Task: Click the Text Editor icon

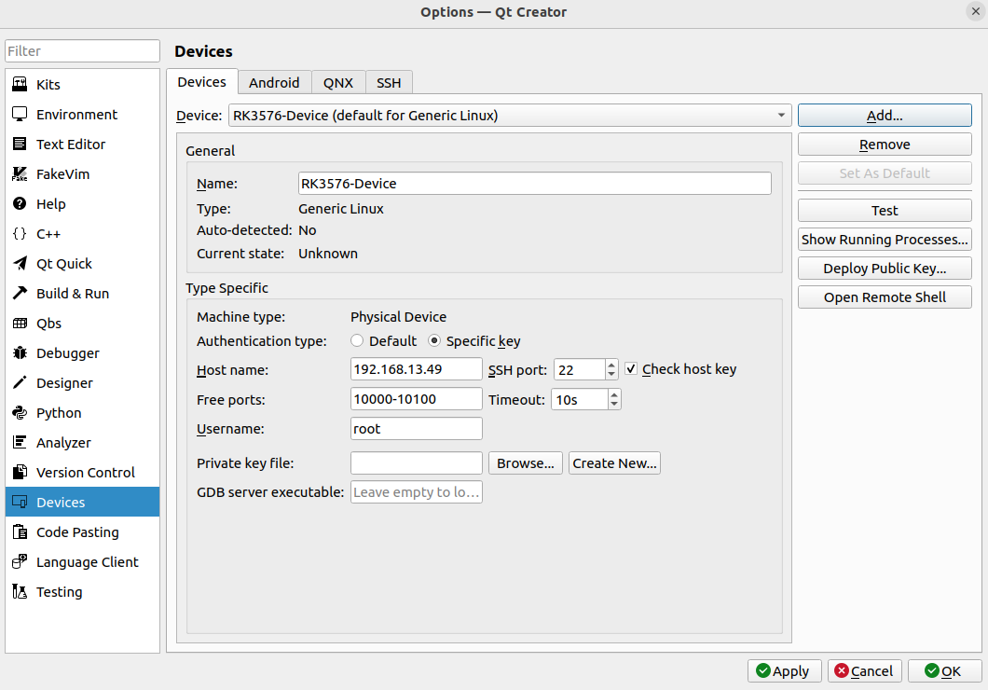Action: (x=21, y=145)
